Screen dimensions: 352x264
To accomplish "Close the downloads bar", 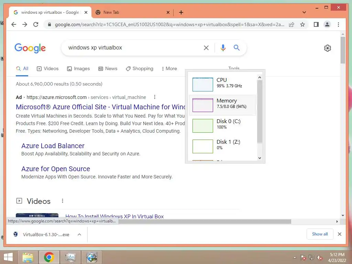I will point(339,234).
